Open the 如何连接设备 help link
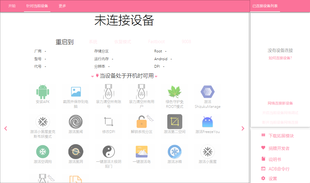The image size is (310, 183). (x=280, y=58)
